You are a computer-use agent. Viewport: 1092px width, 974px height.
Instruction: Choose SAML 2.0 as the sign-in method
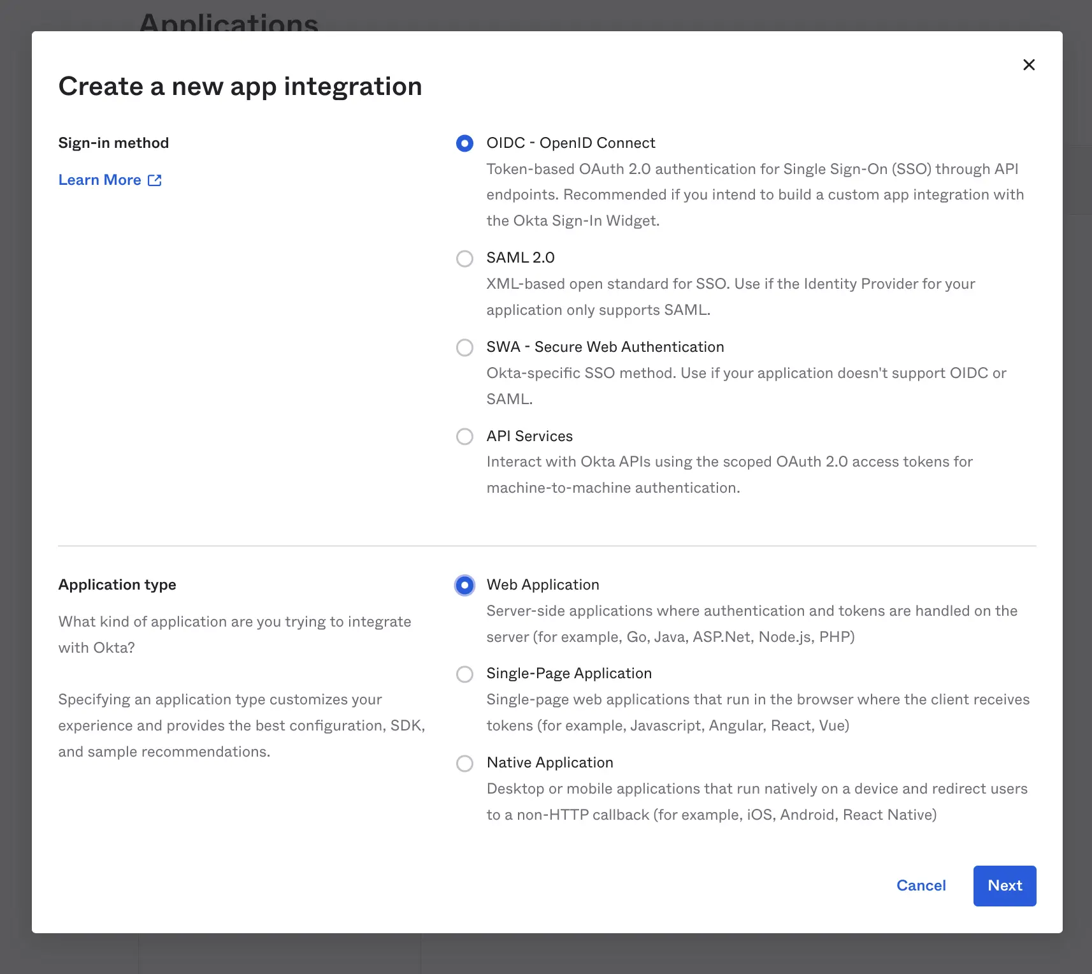[464, 259]
